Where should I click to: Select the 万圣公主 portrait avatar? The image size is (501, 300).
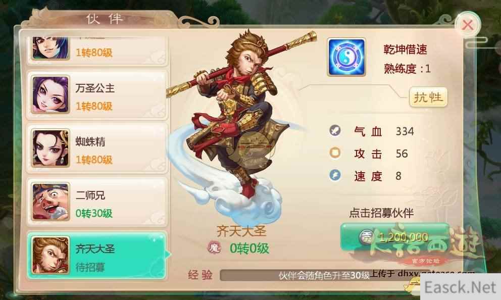tap(50, 94)
